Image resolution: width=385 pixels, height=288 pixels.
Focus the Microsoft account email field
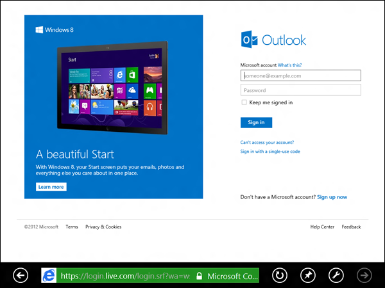tap(301, 76)
